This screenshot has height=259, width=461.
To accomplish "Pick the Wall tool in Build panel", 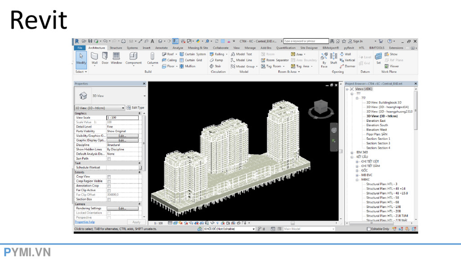I will click(95, 58).
